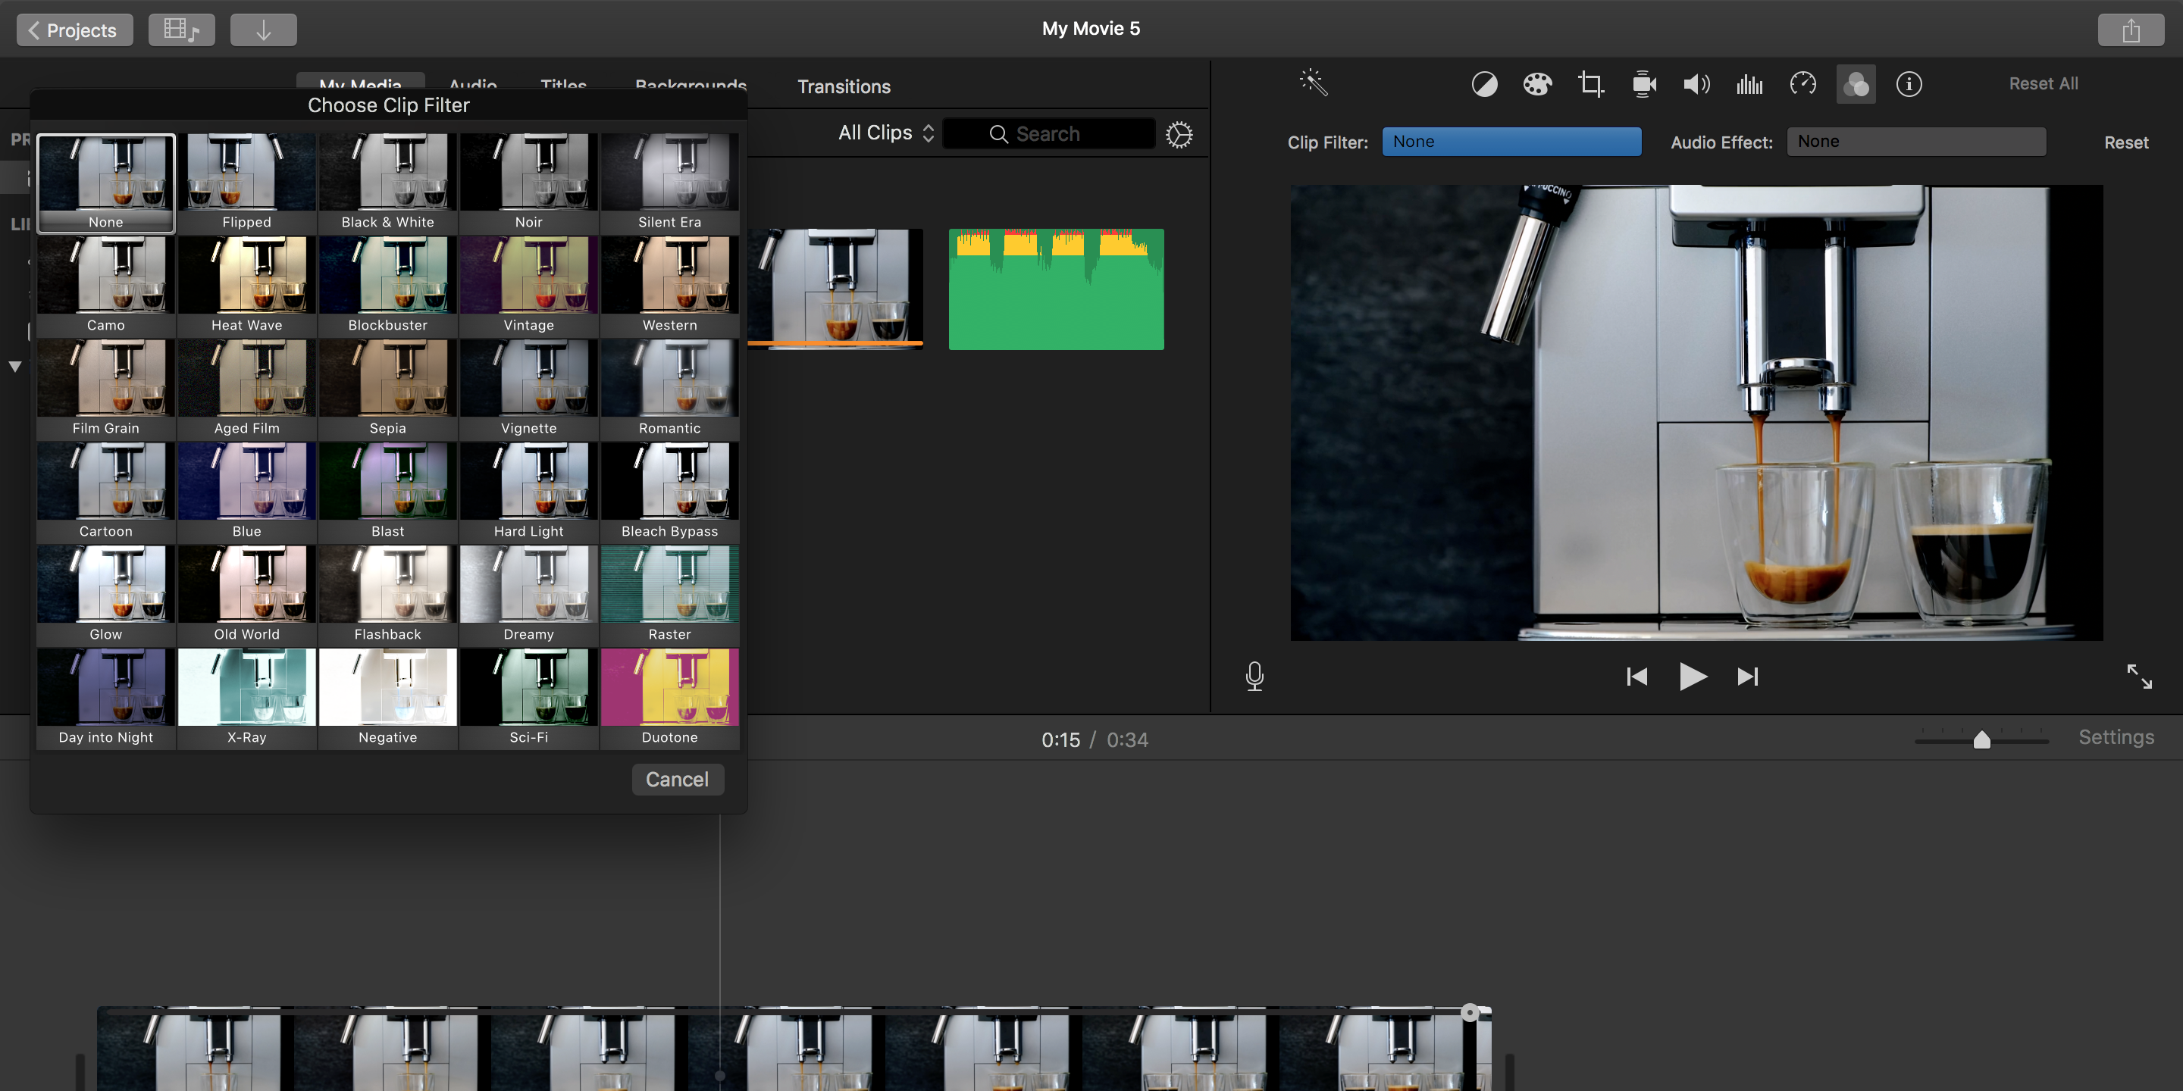The width and height of the screenshot is (2183, 1091).
Task: Open the All Clips dropdown
Action: (884, 132)
